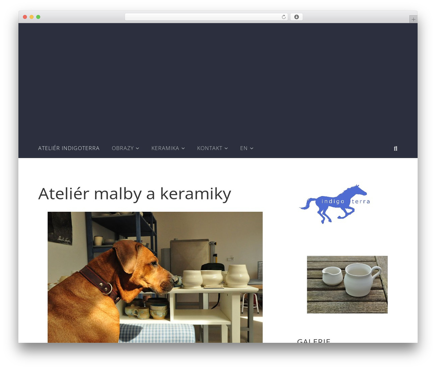The width and height of the screenshot is (436, 369).
Task: Close the browser window with the red button
Action: click(x=25, y=17)
